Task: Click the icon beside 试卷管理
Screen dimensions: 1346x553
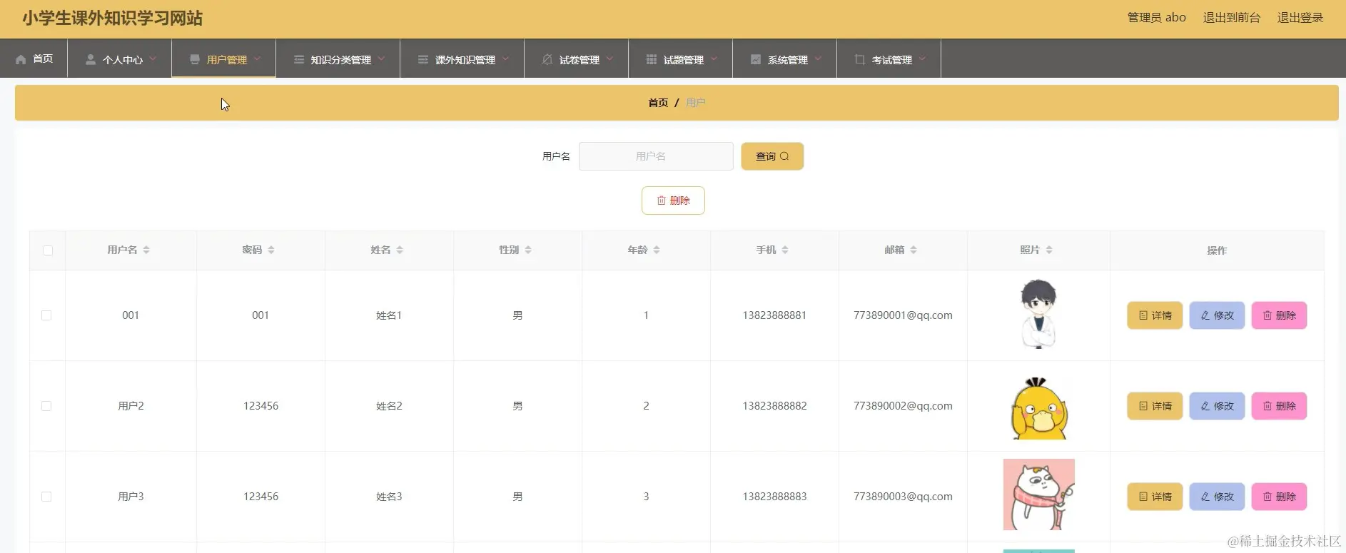Action: [547, 59]
